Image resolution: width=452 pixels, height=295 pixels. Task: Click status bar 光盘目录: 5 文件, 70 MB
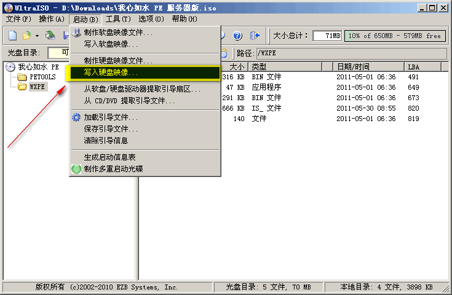(268, 287)
